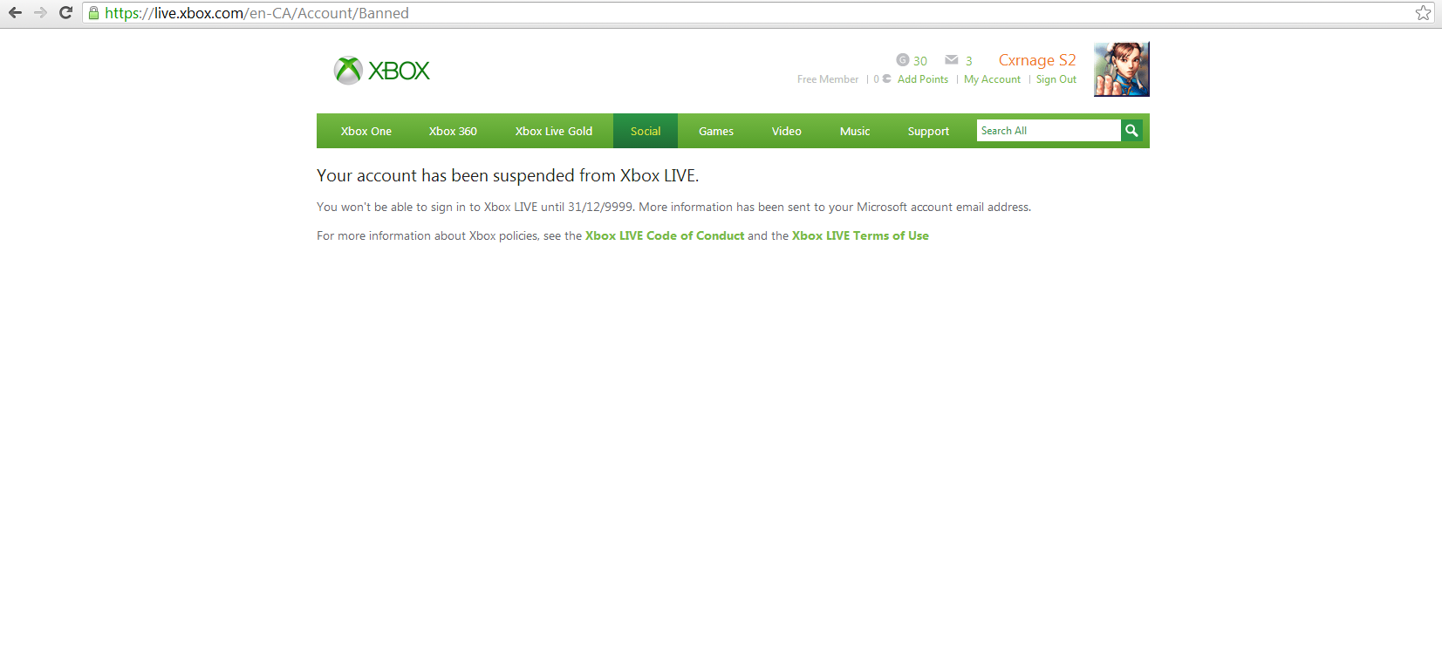Click the Sign Out link
The height and width of the screenshot is (654, 1442).
(x=1056, y=79)
